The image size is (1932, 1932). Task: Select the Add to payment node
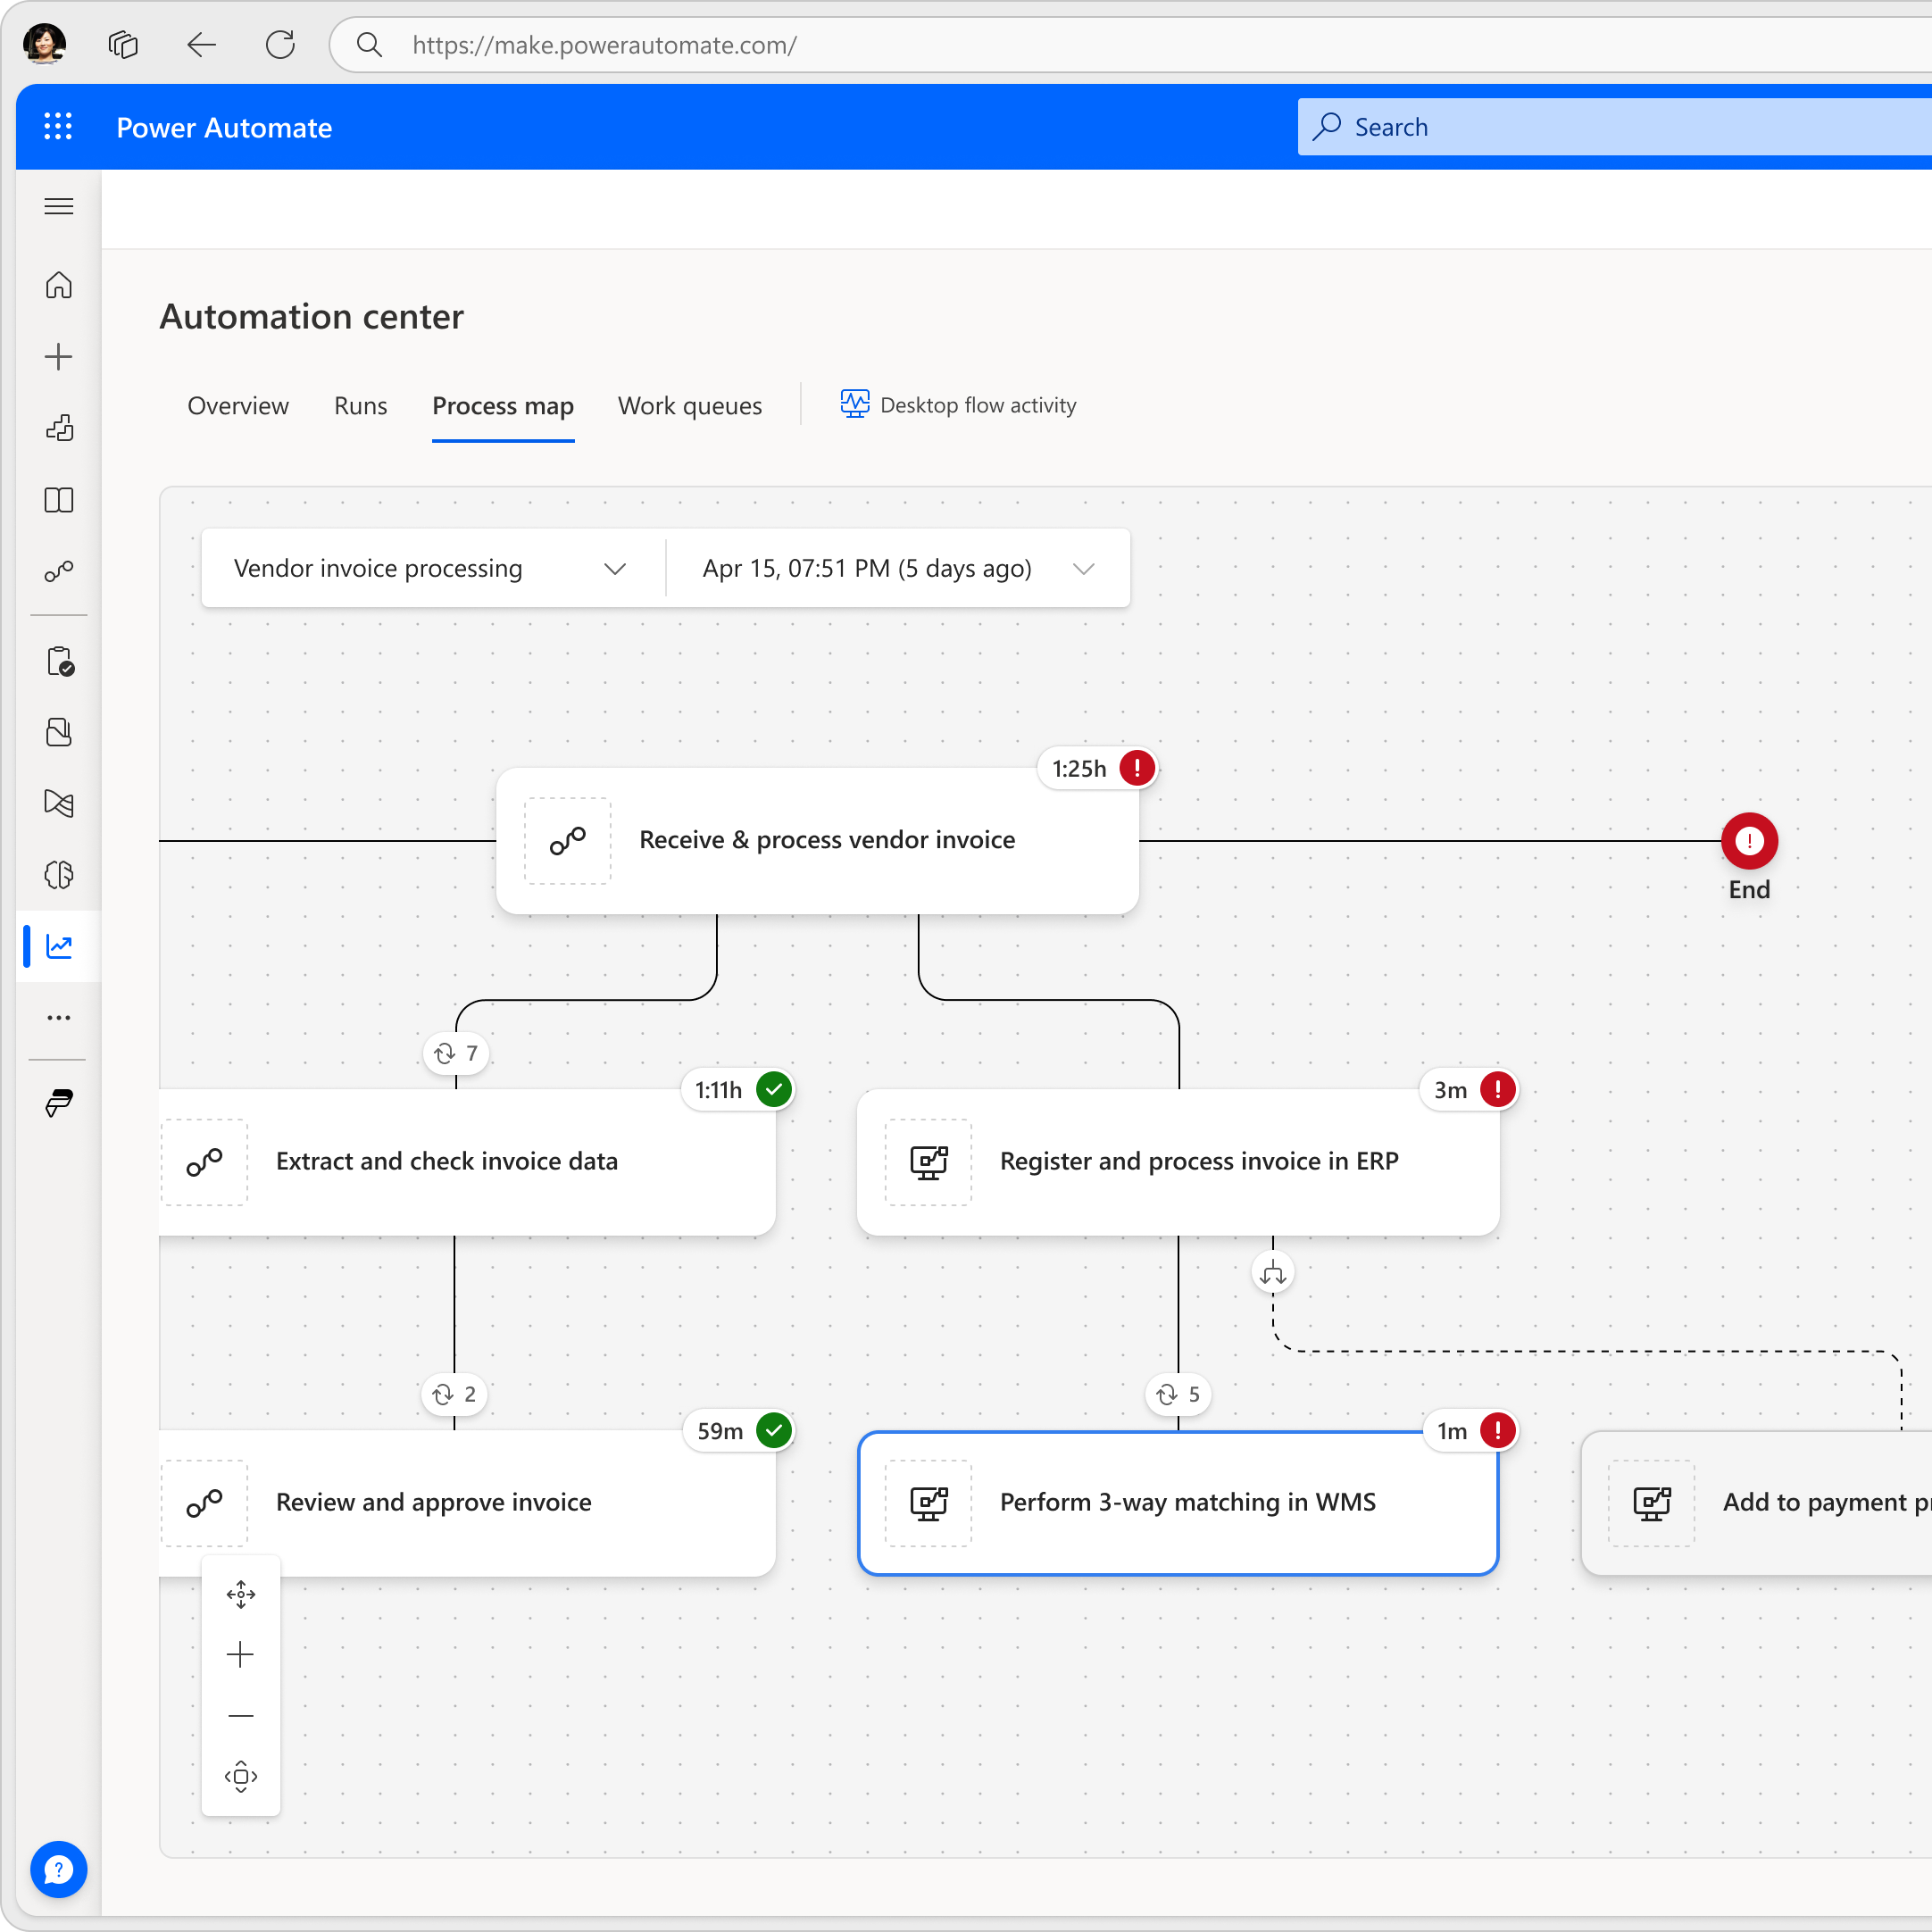click(x=1756, y=1503)
